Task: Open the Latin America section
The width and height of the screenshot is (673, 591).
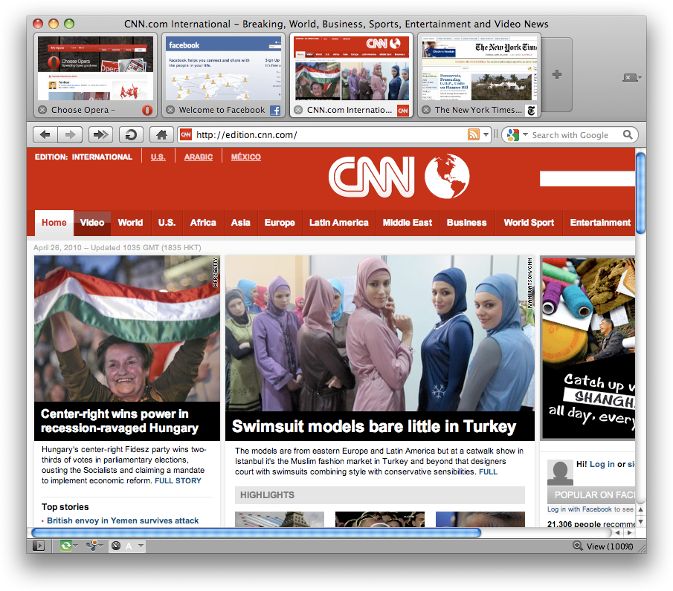Action: (x=339, y=223)
